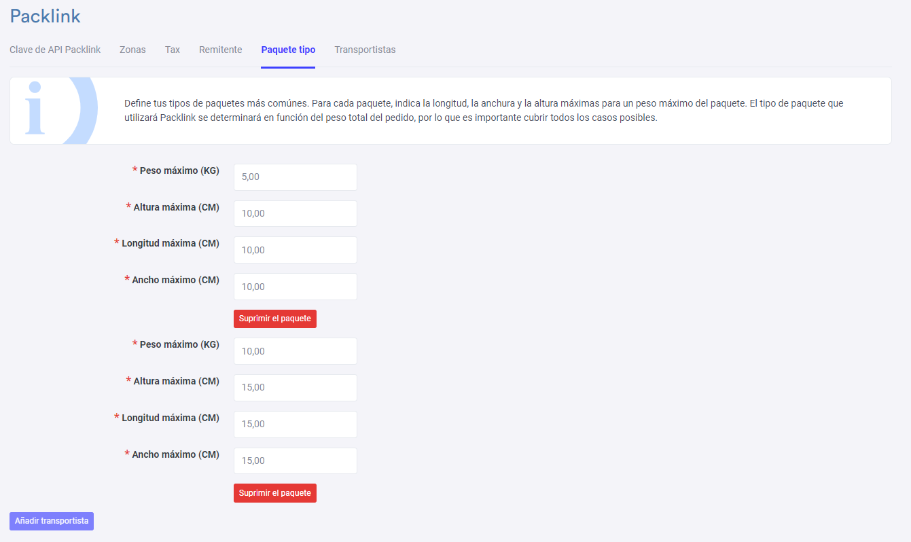The image size is (911, 542).
Task: Switch to the Zonas tab
Action: 132,50
